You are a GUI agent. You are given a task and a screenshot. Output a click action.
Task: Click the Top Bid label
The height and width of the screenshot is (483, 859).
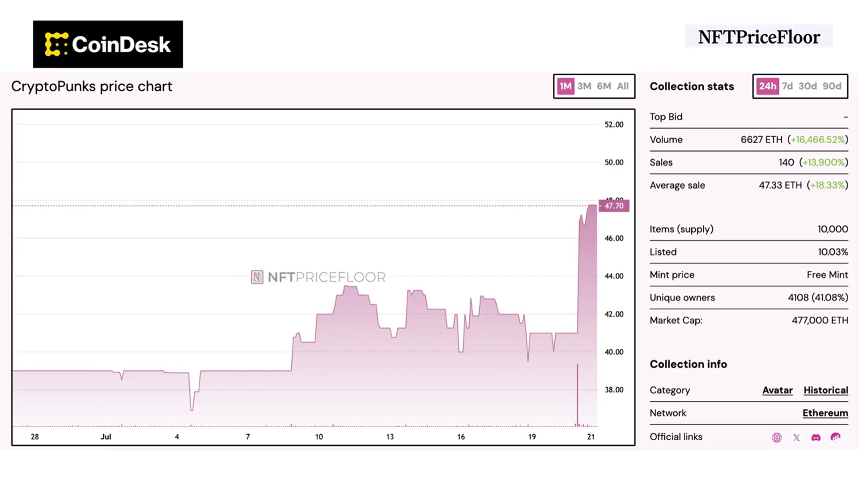[666, 117]
